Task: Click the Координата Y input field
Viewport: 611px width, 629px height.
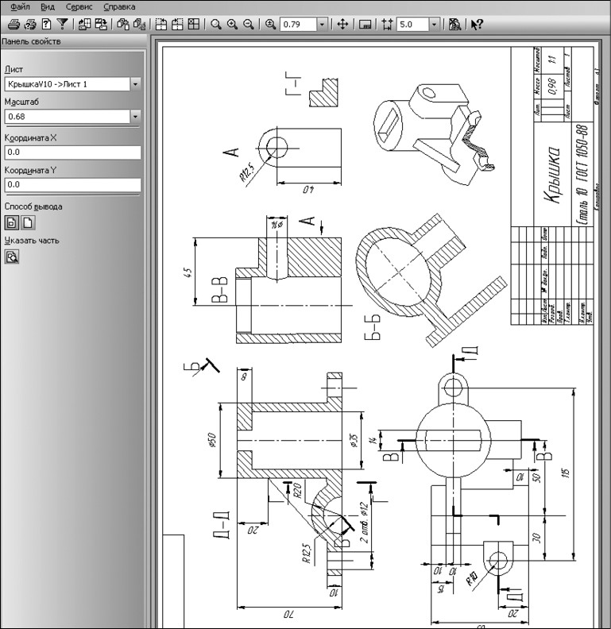Action: coord(72,185)
